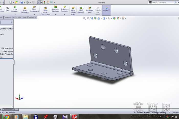Click the Zoom to Fit icon

[x=84, y=18]
